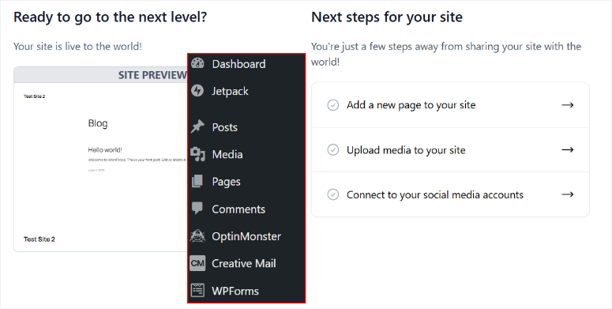Click the arrow beside Connect to social media

coord(568,194)
